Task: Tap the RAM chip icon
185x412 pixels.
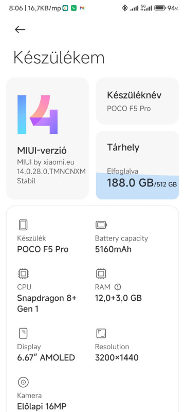Action: [x=101, y=274]
